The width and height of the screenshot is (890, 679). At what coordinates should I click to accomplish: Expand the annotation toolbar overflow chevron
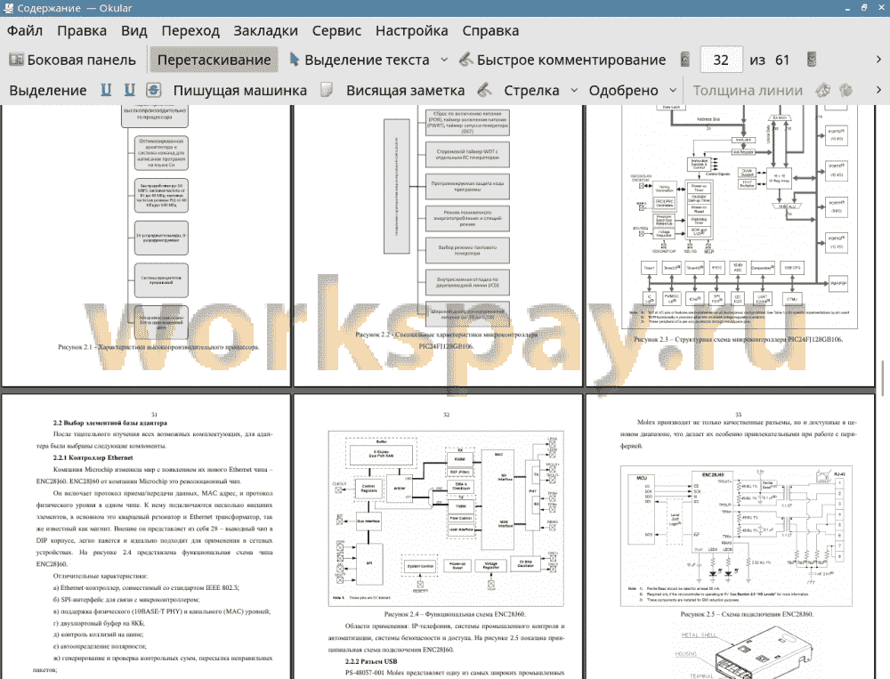878,90
